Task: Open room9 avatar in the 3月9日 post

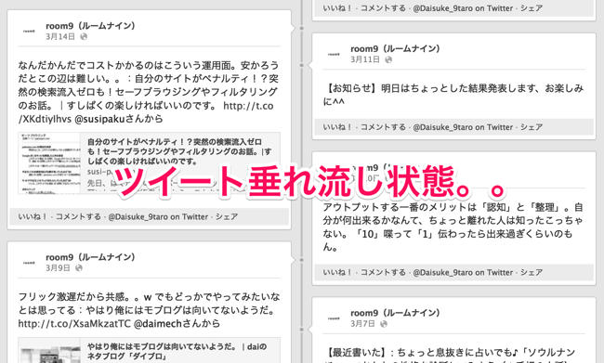Action: click(x=29, y=263)
